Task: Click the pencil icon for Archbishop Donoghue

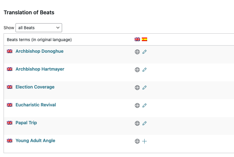Action: pos(144,52)
